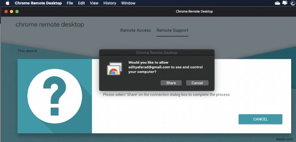Maximize the window with the green button
296x142 pixels.
(x=17, y=11)
